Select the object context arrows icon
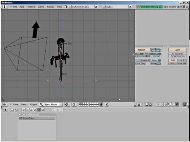190x142 pixels. [x=35, y=110]
